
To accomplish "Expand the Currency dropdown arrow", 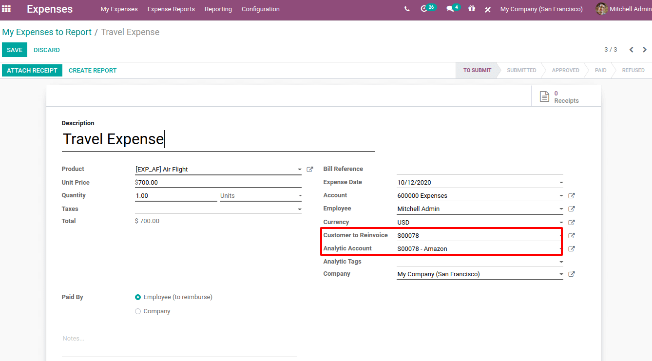I will pos(561,222).
